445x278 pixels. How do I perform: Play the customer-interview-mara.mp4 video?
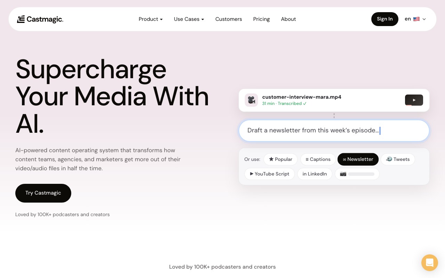point(414,100)
